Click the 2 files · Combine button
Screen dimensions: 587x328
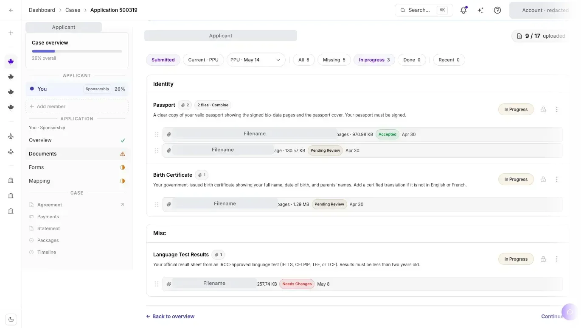(x=213, y=105)
